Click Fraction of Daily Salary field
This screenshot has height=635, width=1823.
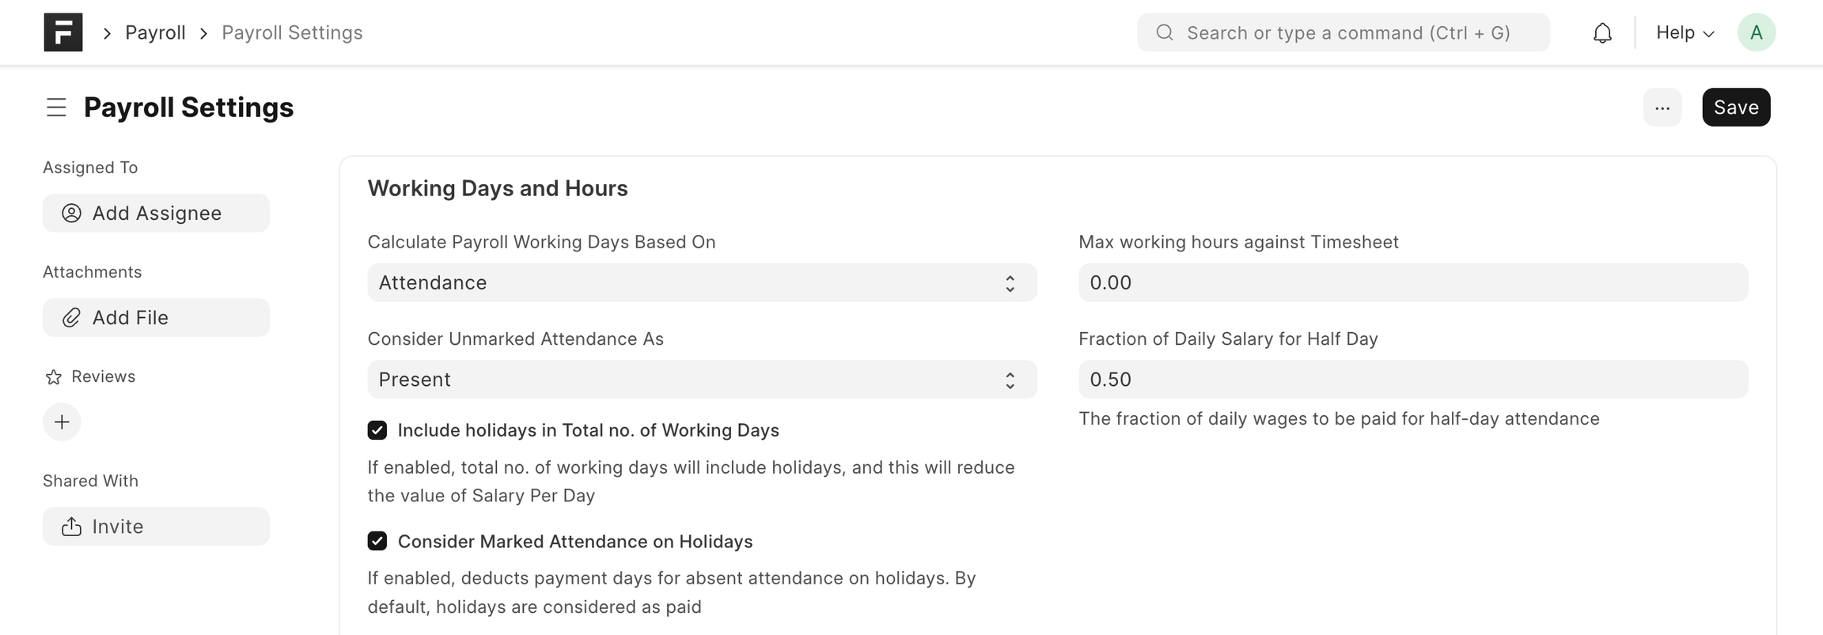click(1412, 380)
